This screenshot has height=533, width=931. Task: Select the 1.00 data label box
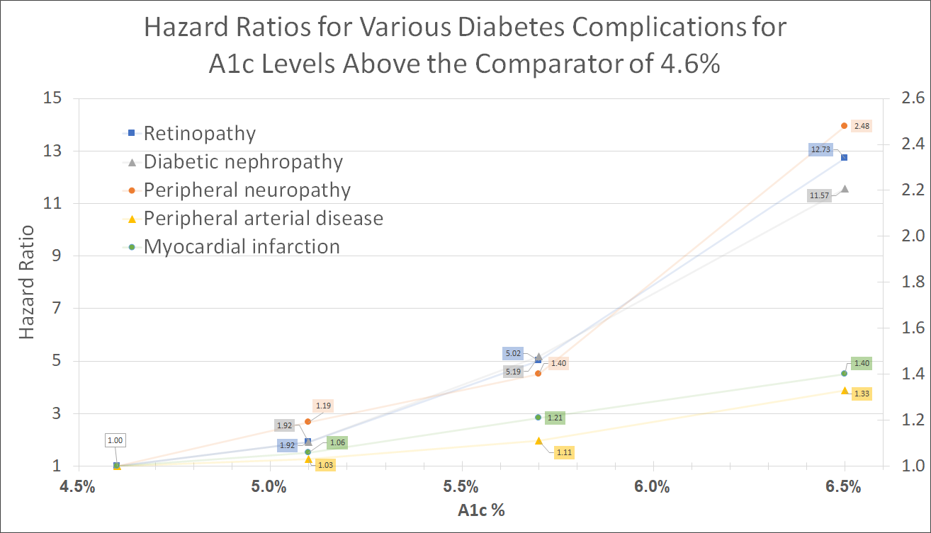coord(115,440)
